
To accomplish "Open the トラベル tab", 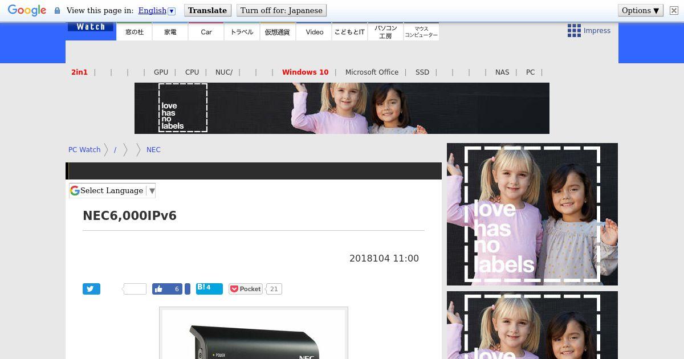I will [242, 32].
